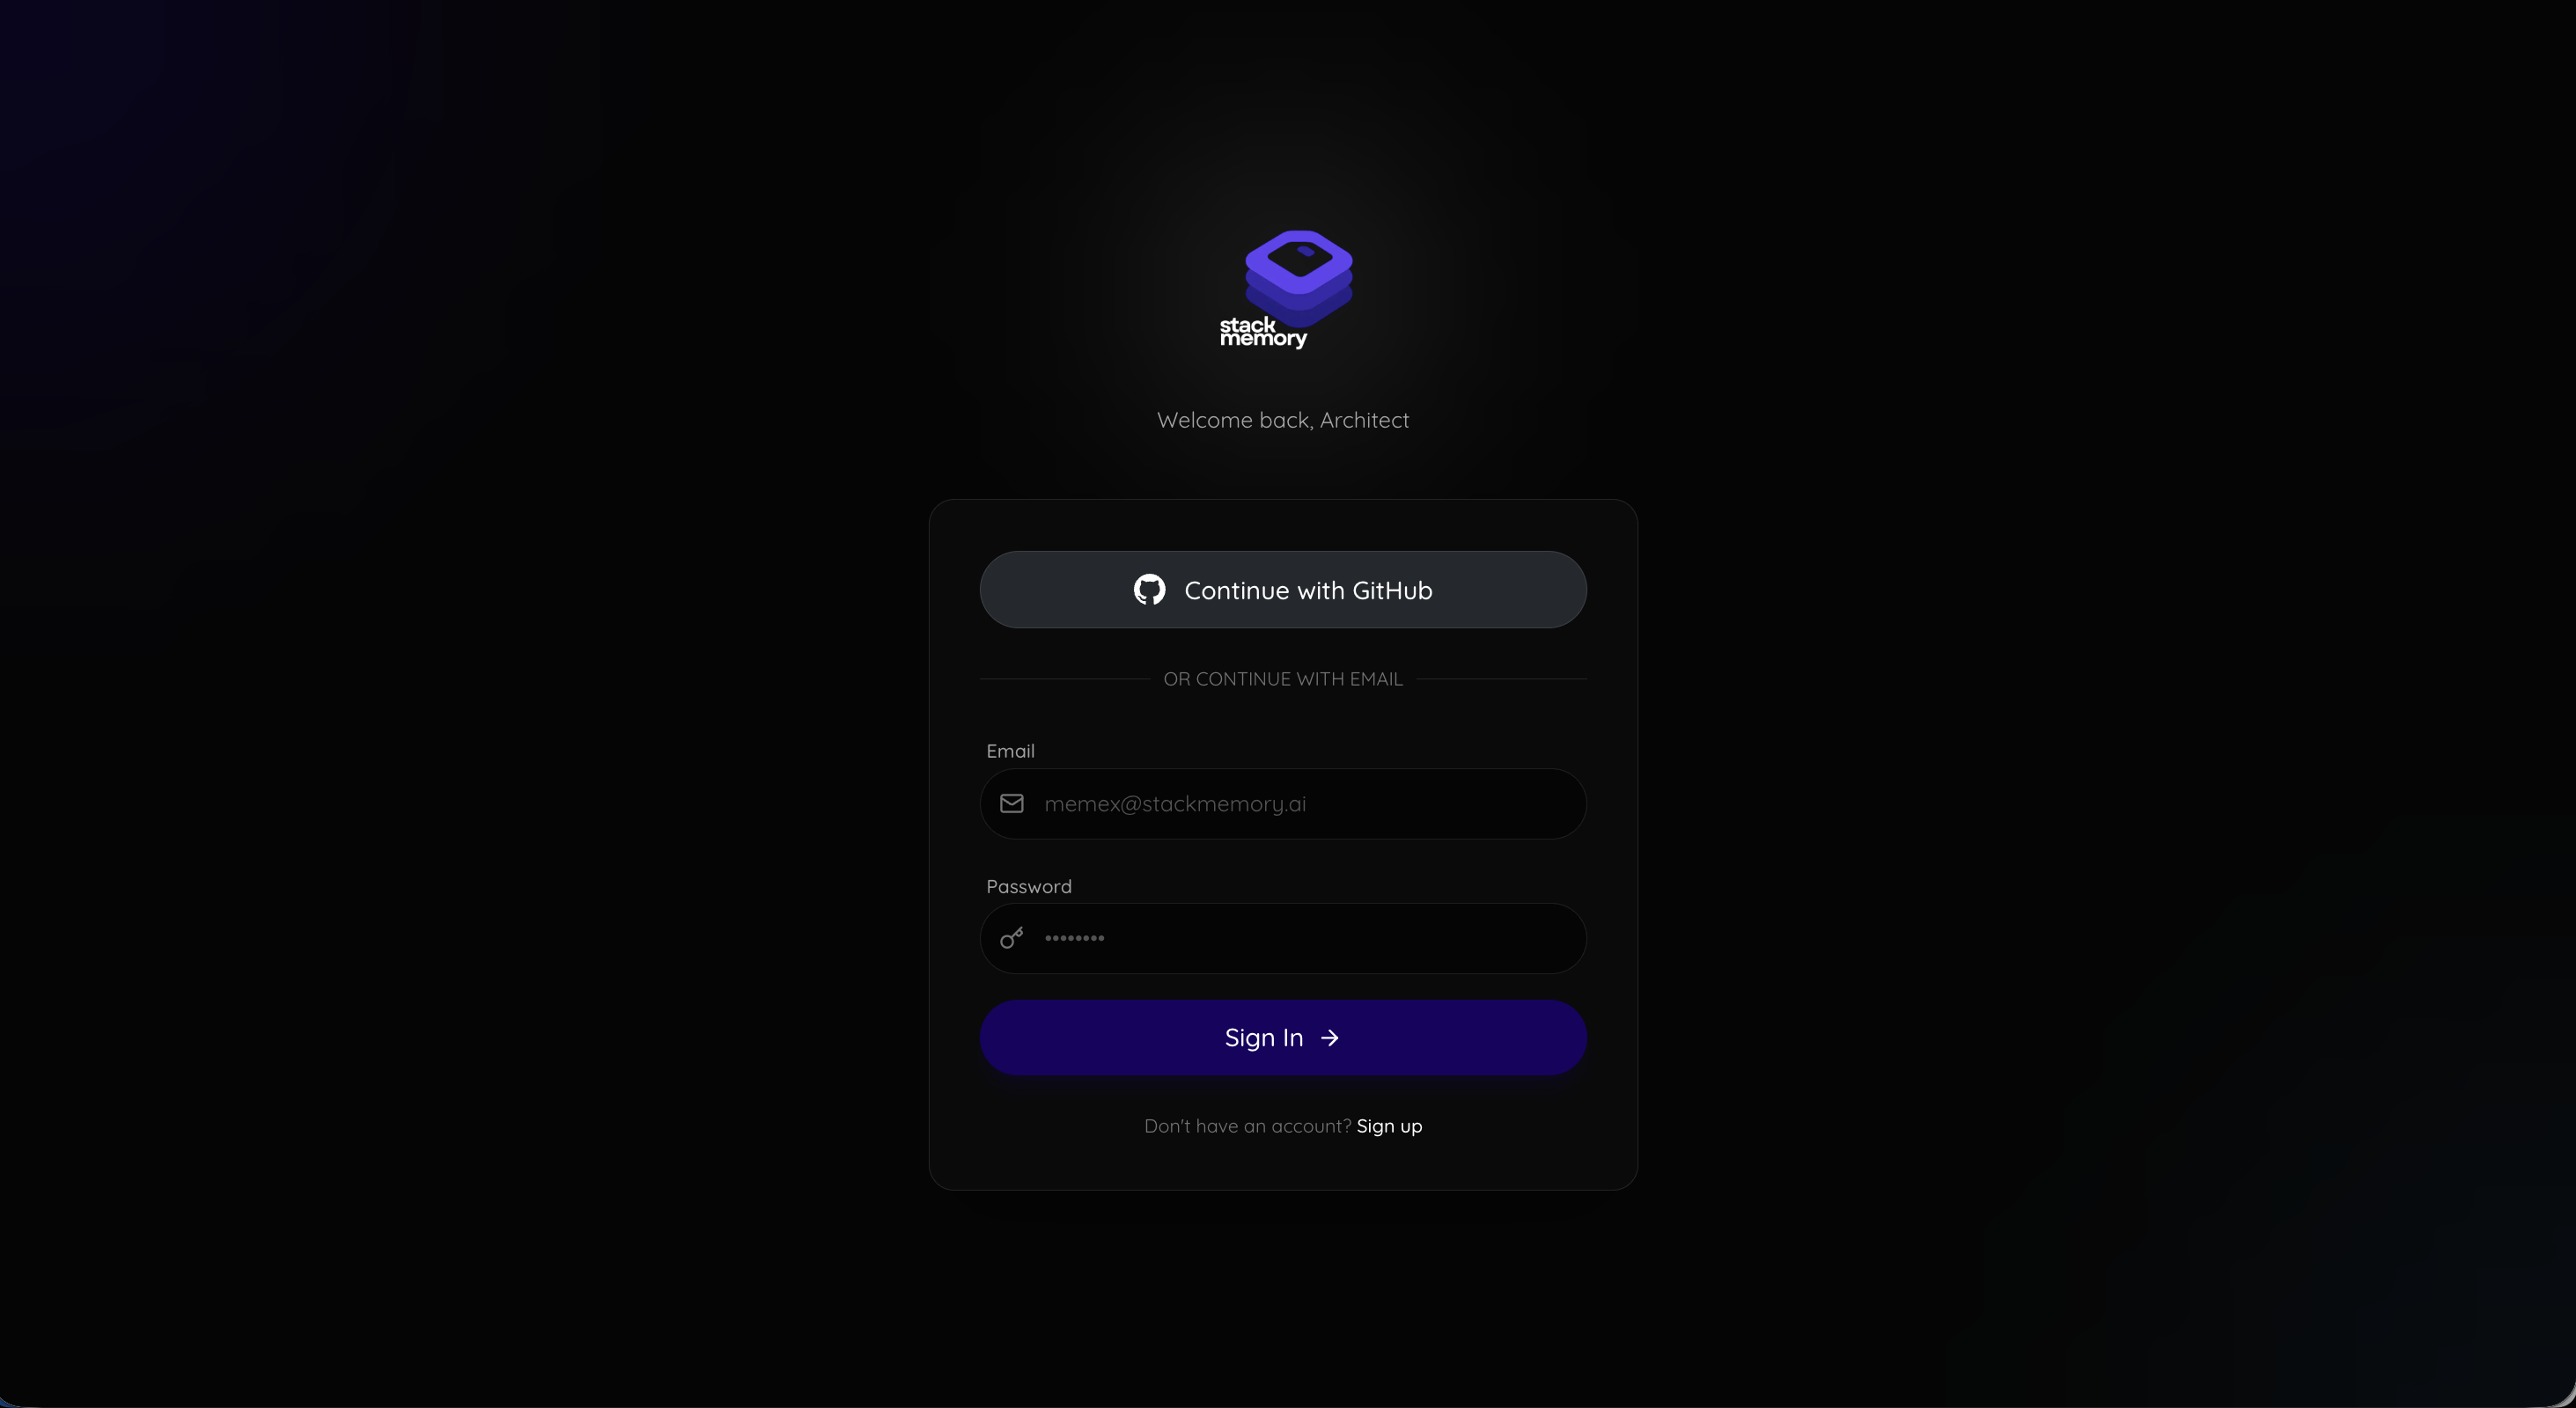Click the words Sign In on purple button
This screenshot has height=1408, width=2576.
tap(1264, 1038)
